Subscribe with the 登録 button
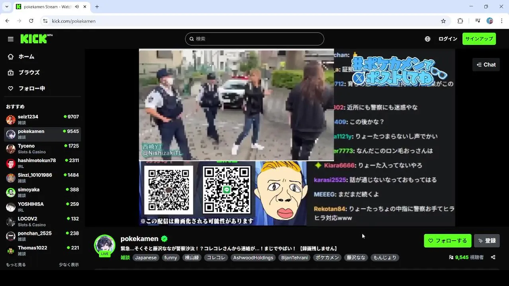The height and width of the screenshot is (286, 509). 487,241
